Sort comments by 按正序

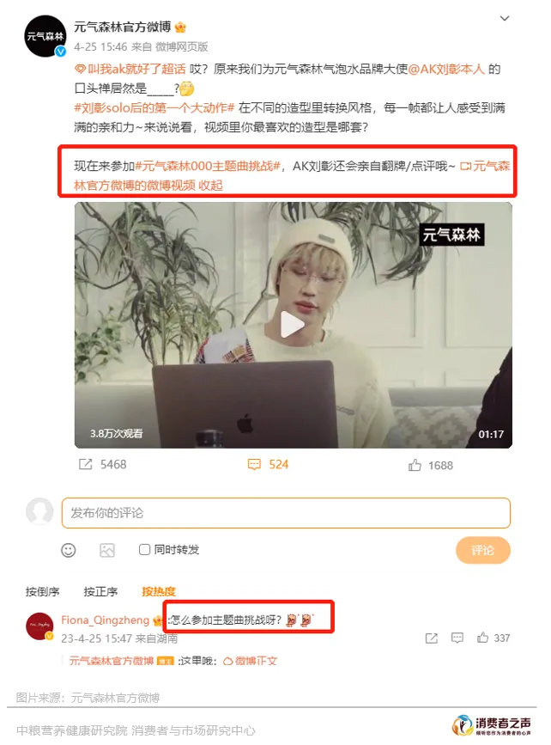pyautogui.click(x=100, y=591)
